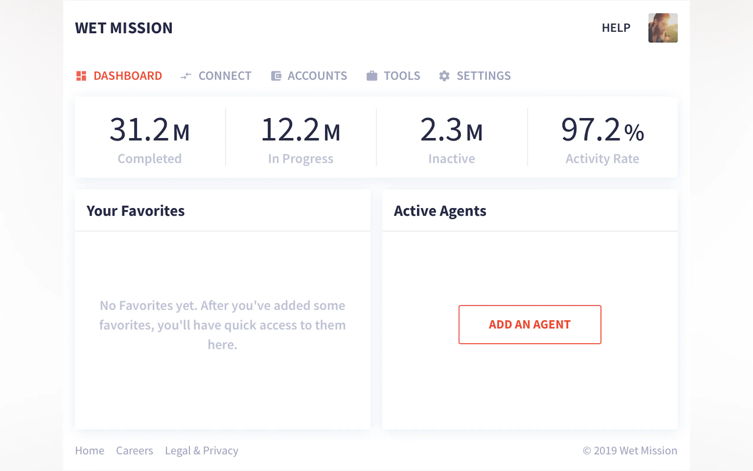
Task: Click the Dashboard grid icon
Action: 81,76
